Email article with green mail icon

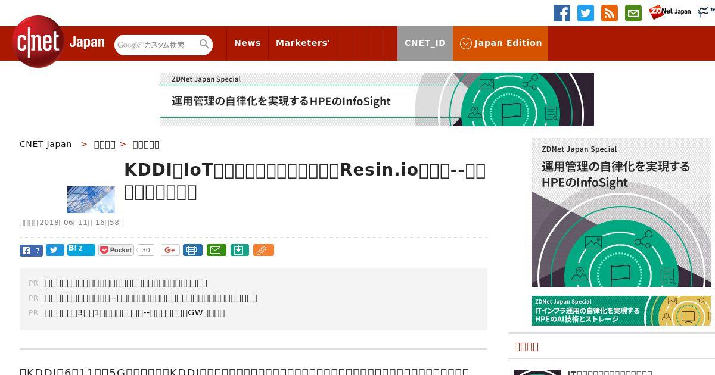pyautogui.click(x=216, y=250)
